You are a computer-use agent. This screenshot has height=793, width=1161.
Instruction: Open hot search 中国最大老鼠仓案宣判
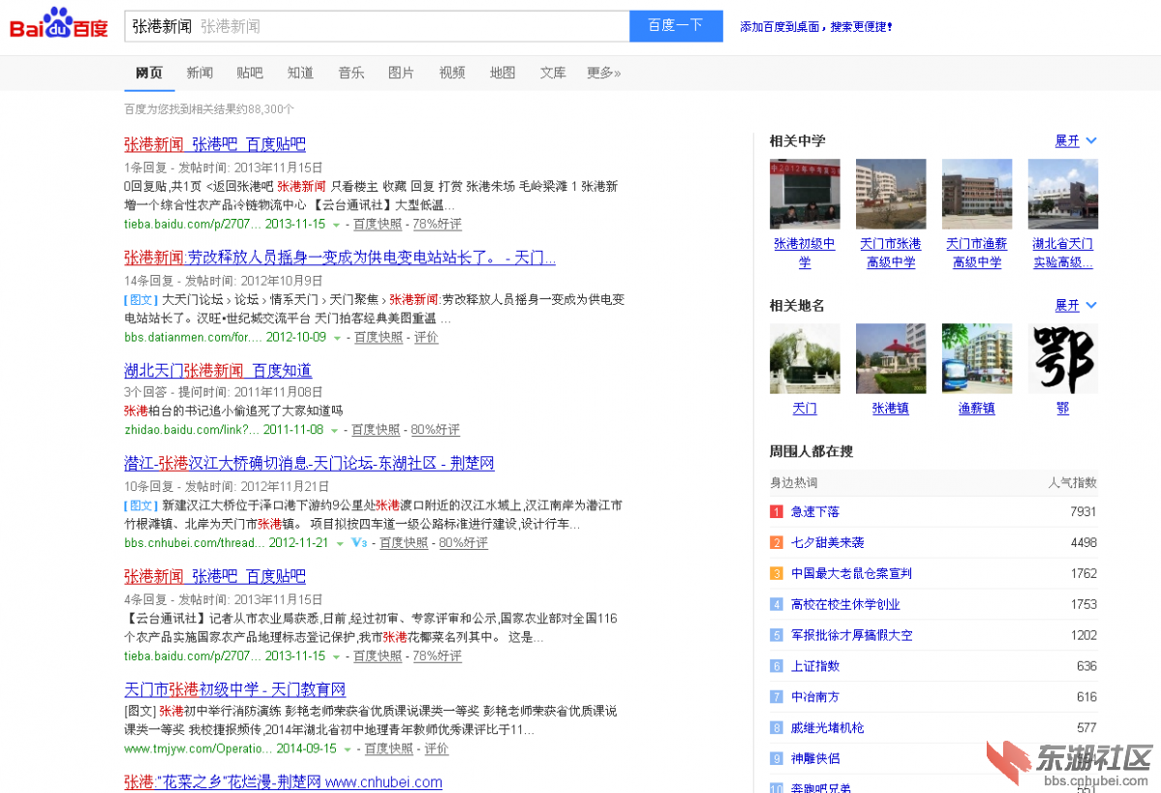(x=851, y=574)
